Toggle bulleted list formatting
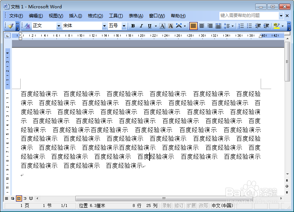 [249, 26]
